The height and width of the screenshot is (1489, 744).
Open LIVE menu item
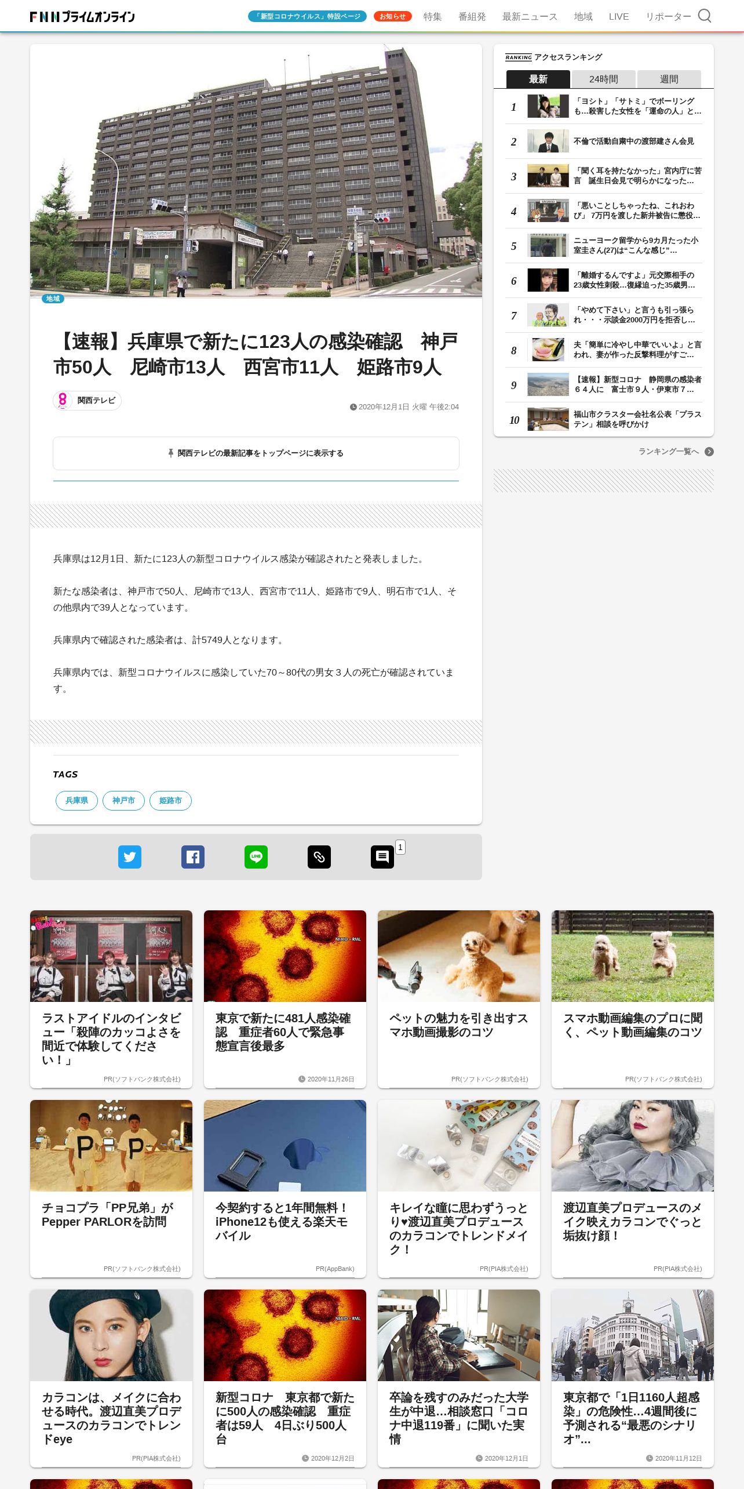(x=619, y=16)
